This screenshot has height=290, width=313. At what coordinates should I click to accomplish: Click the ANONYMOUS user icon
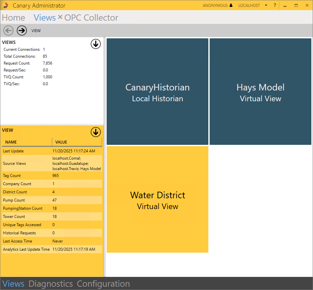[231, 6]
